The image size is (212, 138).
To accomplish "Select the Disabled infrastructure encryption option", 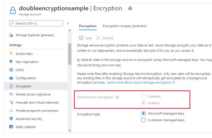I will point(143,96).
